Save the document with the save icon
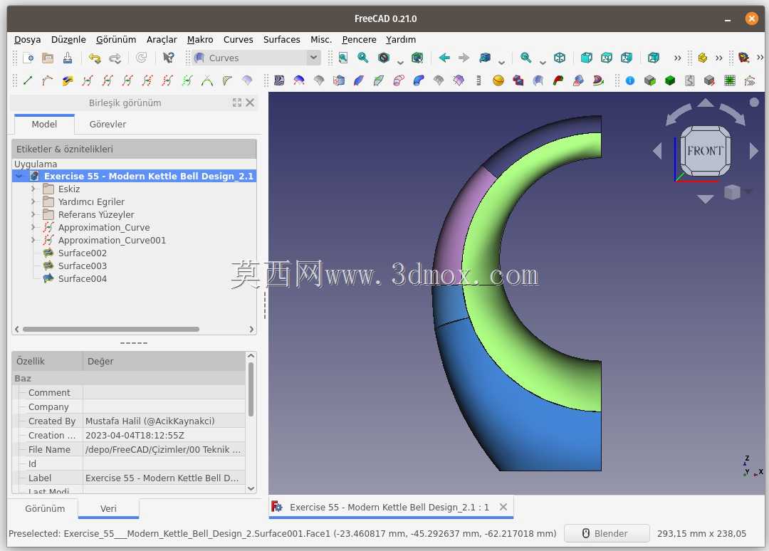The width and height of the screenshot is (769, 551). (68, 58)
